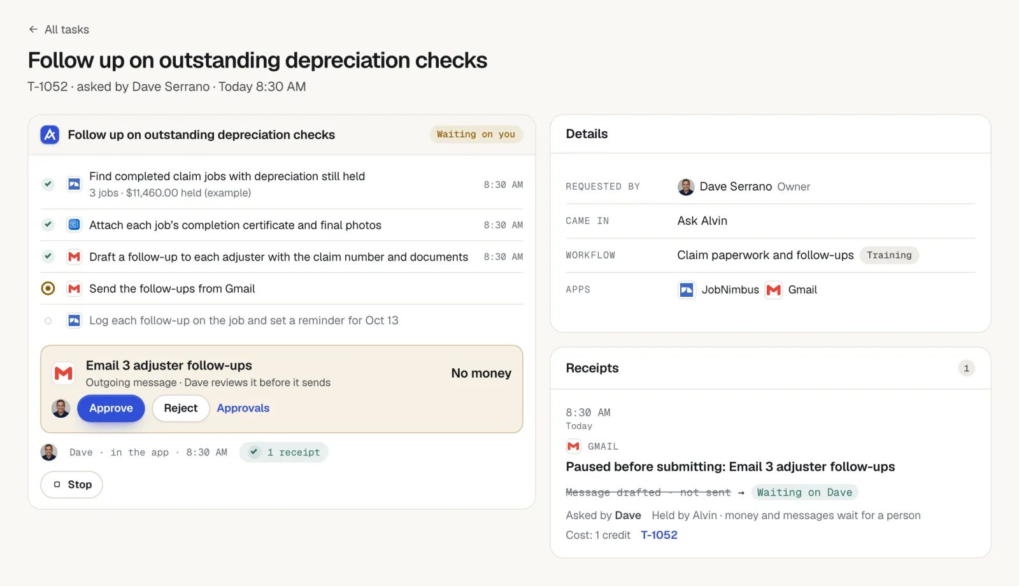Image resolution: width=1019 pixels, height=586 pixels.
Task: Go back to All tasks
Action: tap(59, 29)
